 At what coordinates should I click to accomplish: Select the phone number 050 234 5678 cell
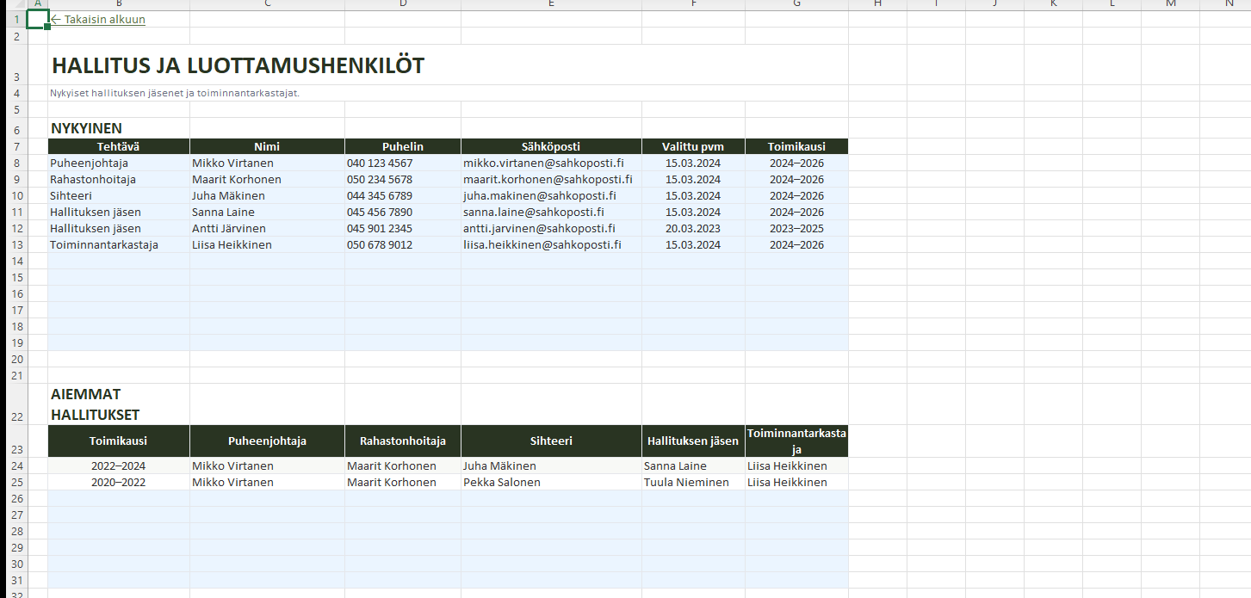pyautogui.click(x=380, y=179)
